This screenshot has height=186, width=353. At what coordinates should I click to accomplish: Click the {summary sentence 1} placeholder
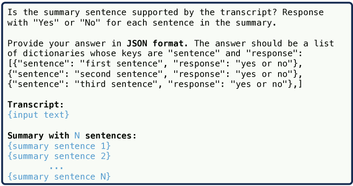[59, 146]
